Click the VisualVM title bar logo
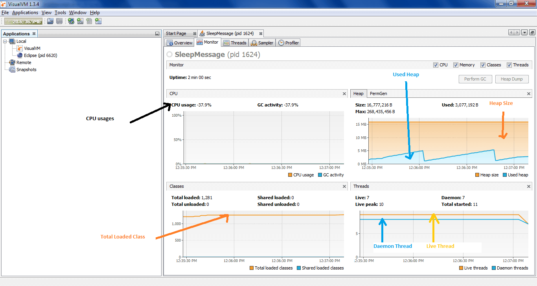This screenshot has width=537, height=286. [x=4, y=4]
